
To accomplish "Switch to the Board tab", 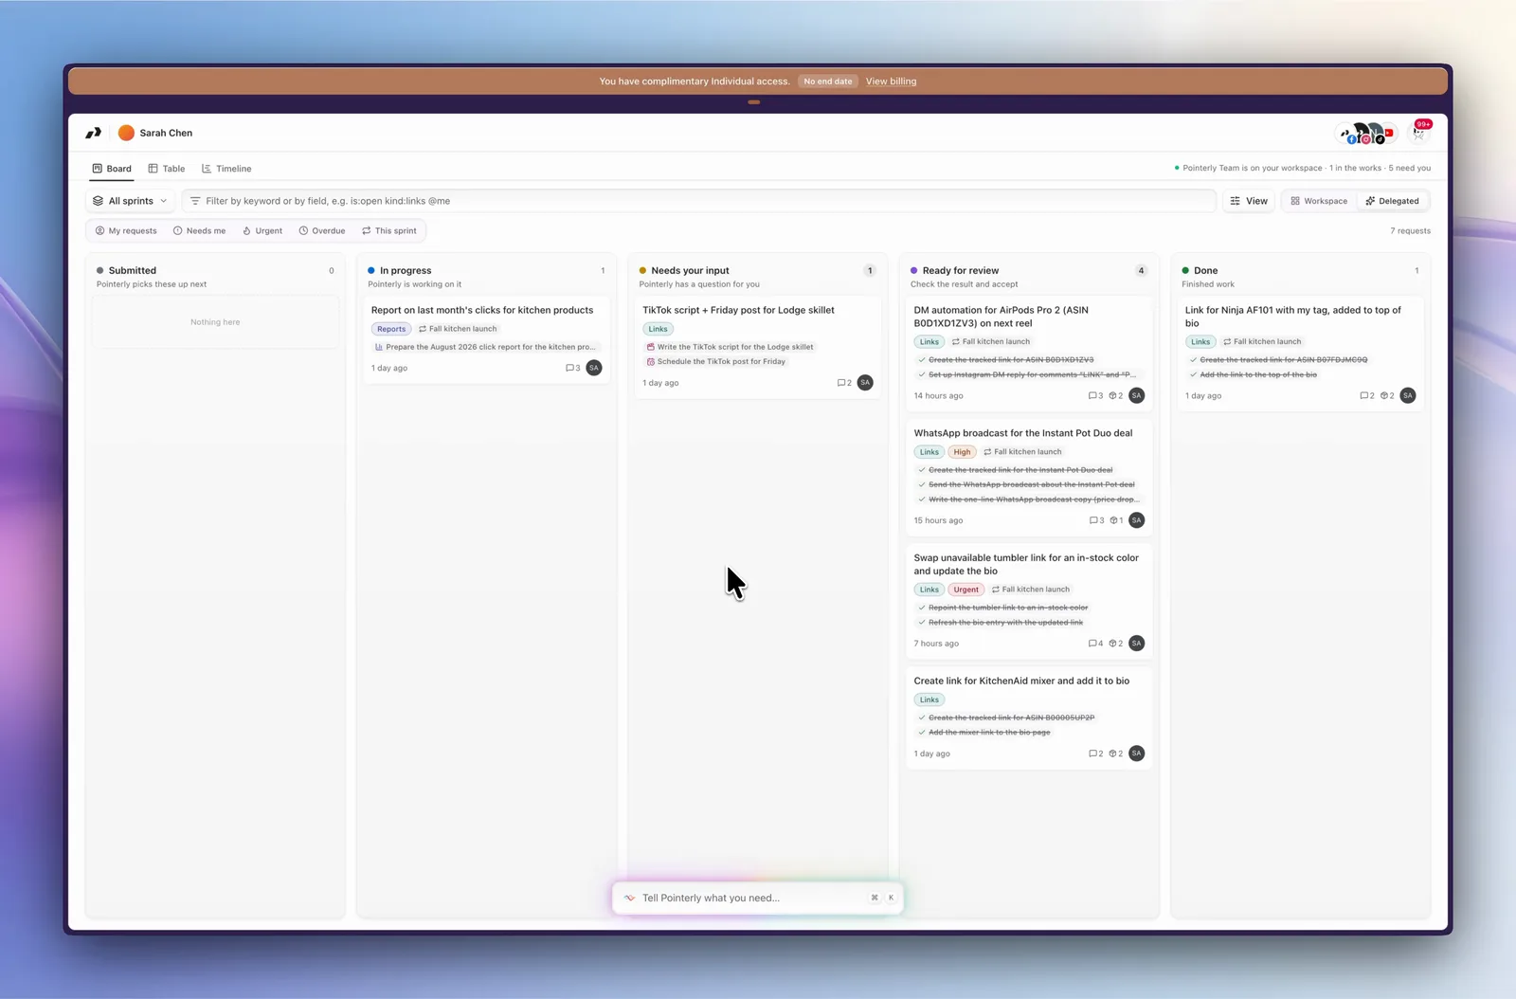I will [x=112, y=169].
